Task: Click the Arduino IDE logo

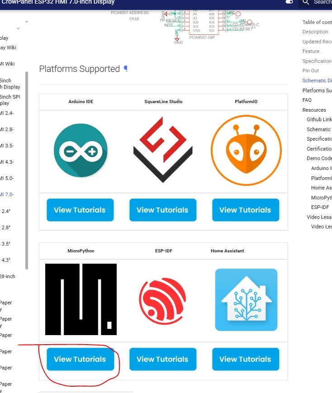Action: 81,151
